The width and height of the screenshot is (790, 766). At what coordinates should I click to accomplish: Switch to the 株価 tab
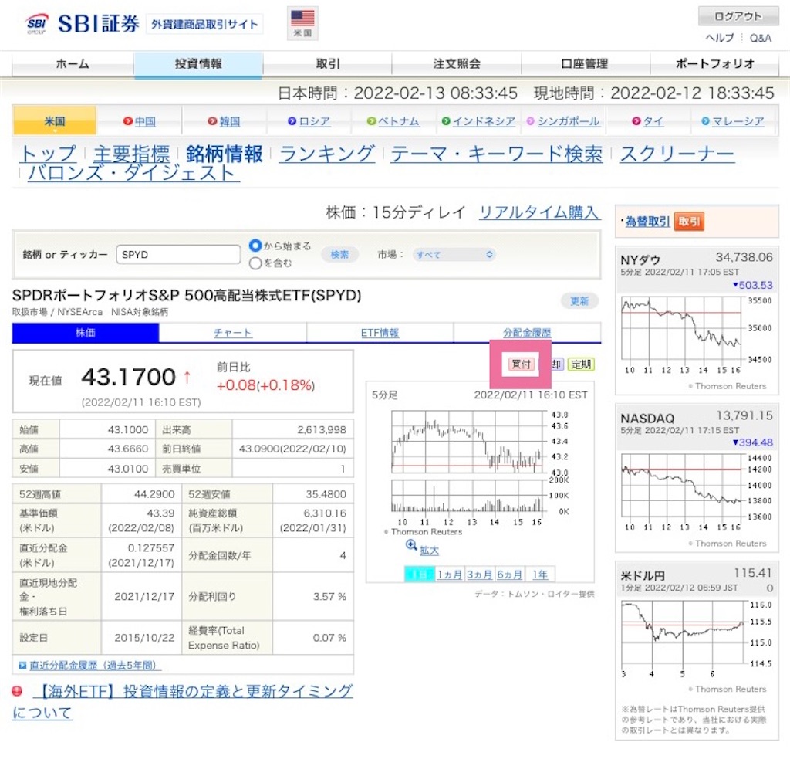(86, 333)
